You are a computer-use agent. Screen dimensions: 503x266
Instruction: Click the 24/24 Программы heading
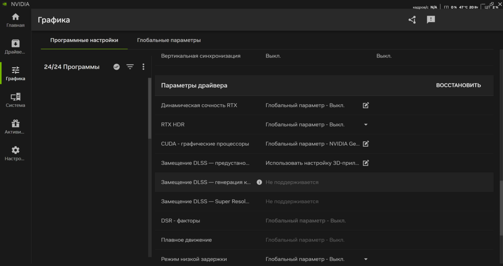click(72, 67)
